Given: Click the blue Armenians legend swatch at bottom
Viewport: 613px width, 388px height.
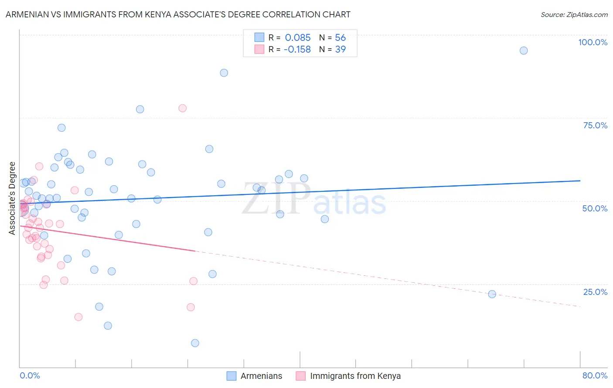Looking at the screenshot, I should point(232,376).
